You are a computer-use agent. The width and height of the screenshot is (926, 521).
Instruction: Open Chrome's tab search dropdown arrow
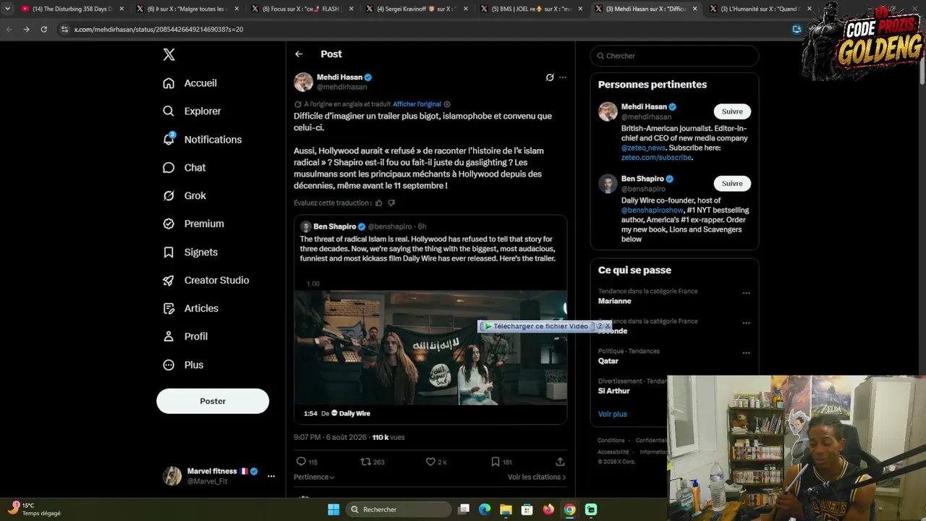(x=7, y=9)
